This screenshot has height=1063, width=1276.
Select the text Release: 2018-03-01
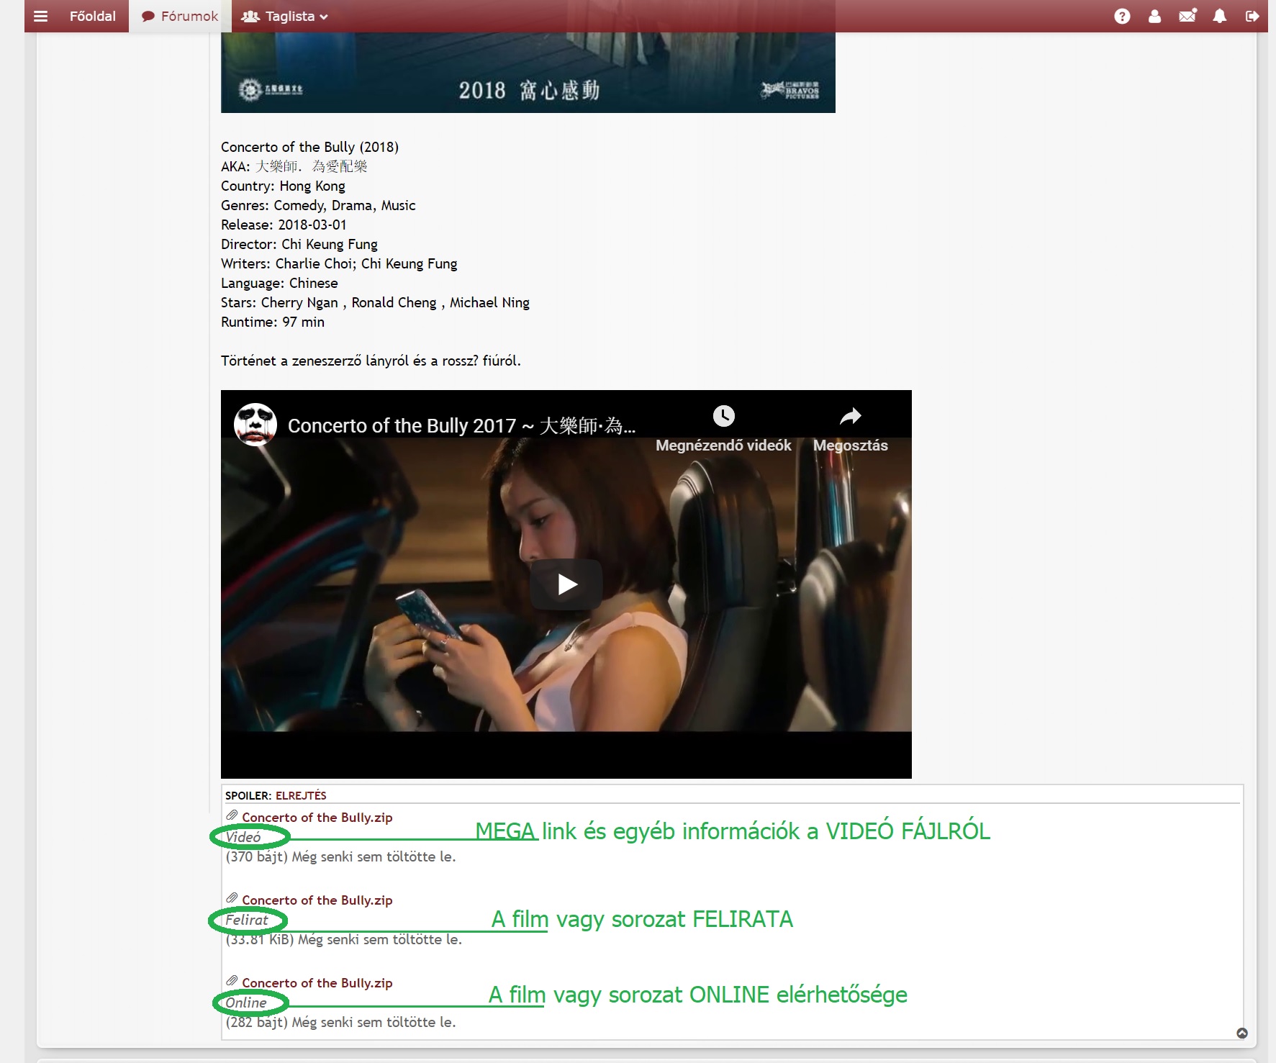(x=284, y=225)
